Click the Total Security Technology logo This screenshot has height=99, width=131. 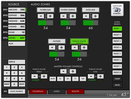(x=117, y=10)
